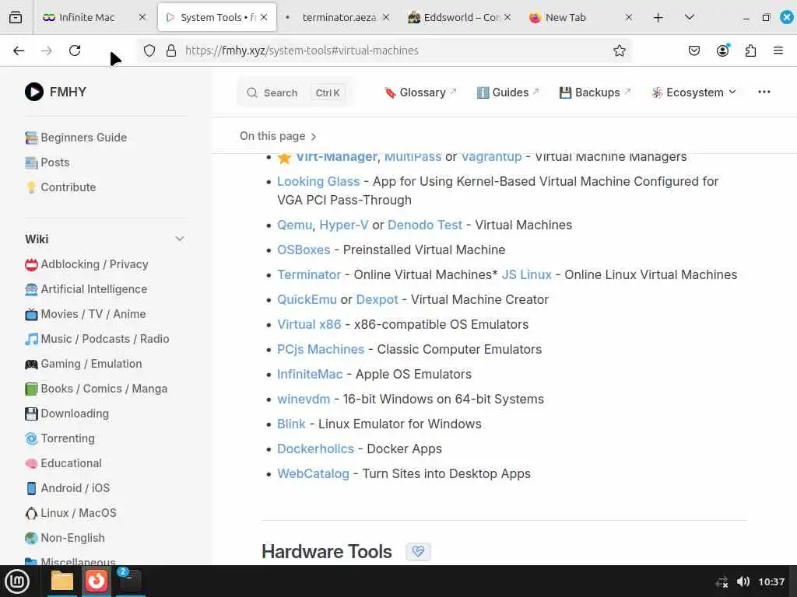
Task: Switch to the terminator.aeza tab
Action: (x=339, y=17)
